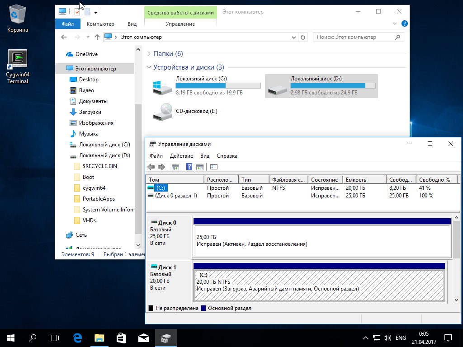The image size is (463, 347).
Task: Expand the Папки (6) group
Action: [x=149, y=54]
